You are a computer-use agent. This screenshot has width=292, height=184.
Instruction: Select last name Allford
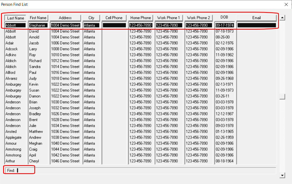(10, 73)
